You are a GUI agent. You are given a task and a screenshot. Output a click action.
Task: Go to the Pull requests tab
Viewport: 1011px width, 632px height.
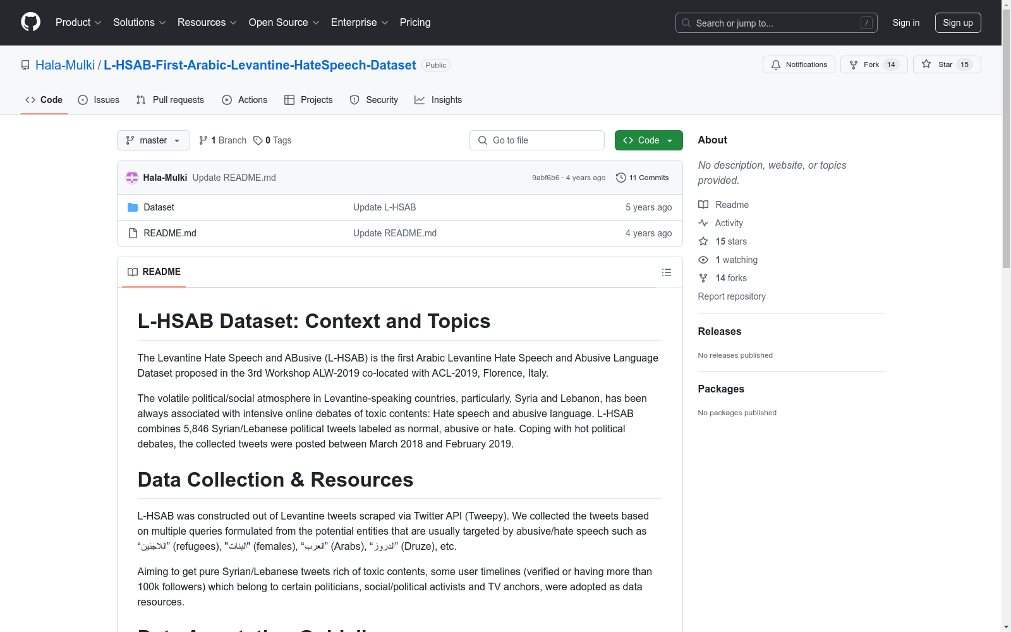pyautogui.click(x=170, y=100)
